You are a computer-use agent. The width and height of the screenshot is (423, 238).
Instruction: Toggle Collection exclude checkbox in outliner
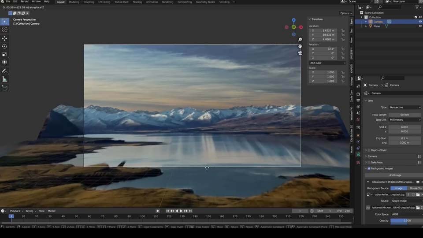point(416,17)
